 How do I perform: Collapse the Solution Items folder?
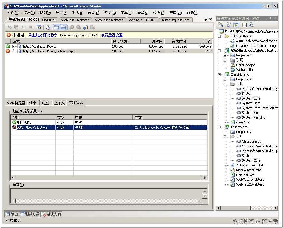pos(219,36)
